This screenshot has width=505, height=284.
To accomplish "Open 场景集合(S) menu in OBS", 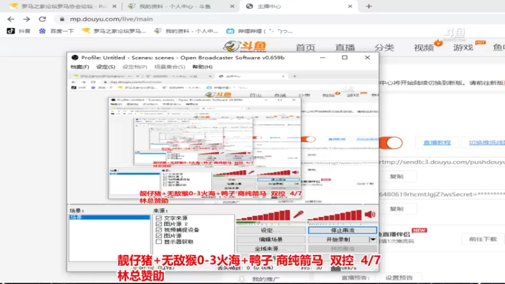I will pos(169,67).
